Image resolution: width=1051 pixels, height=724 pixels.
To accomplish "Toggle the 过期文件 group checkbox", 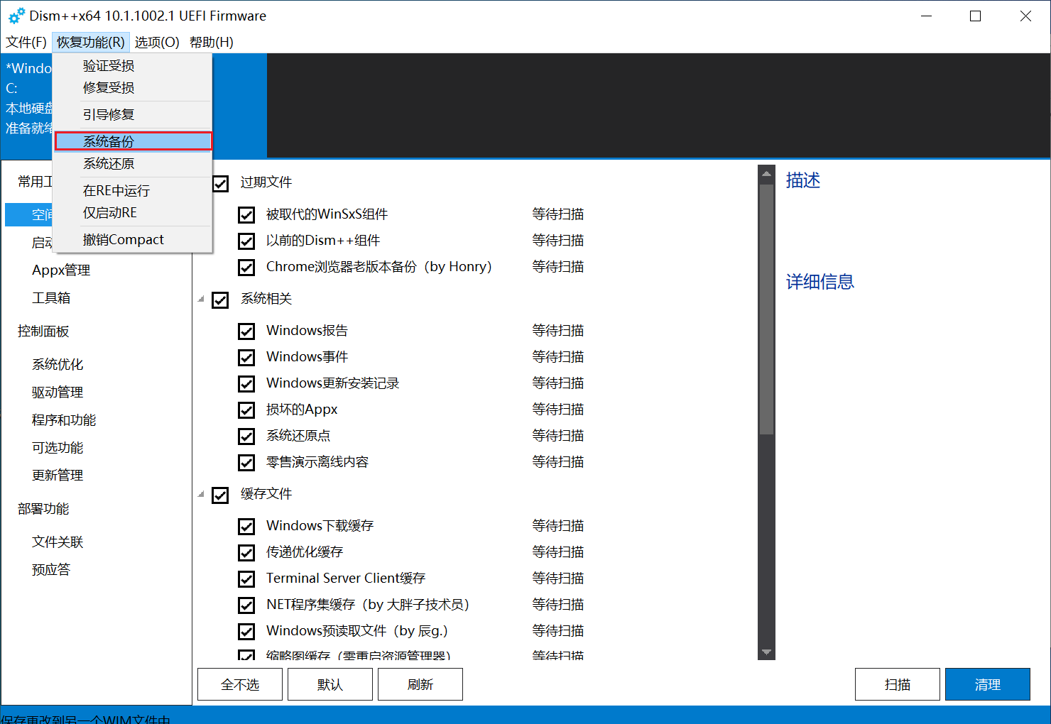I will (x=221, y=183).
